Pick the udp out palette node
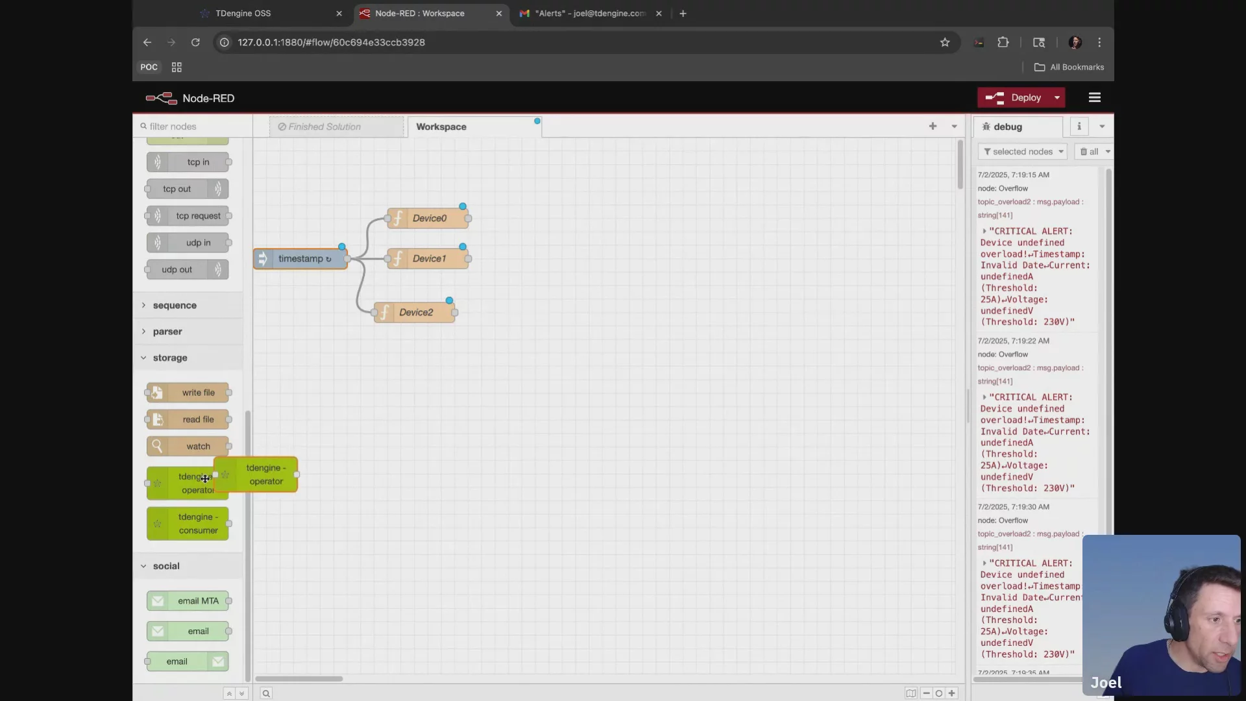The image size is (1246, 701). [188, 269]
